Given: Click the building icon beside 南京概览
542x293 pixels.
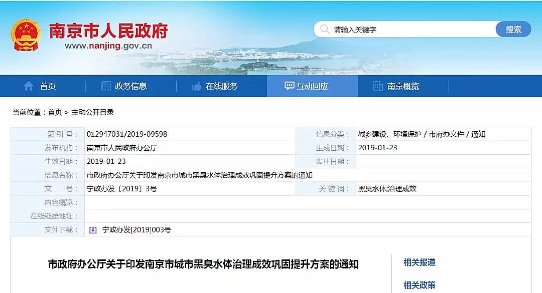Looking at the screenshot, I should pos(377,85).
